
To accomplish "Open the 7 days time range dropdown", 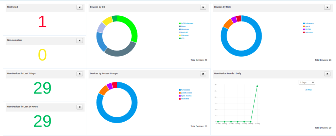I will coord(307,82).
